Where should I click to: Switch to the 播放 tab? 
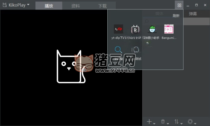[x=49, y=6]
